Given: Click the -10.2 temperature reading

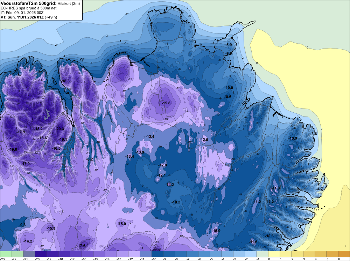Looking at the screenshot, I should 176,202.
